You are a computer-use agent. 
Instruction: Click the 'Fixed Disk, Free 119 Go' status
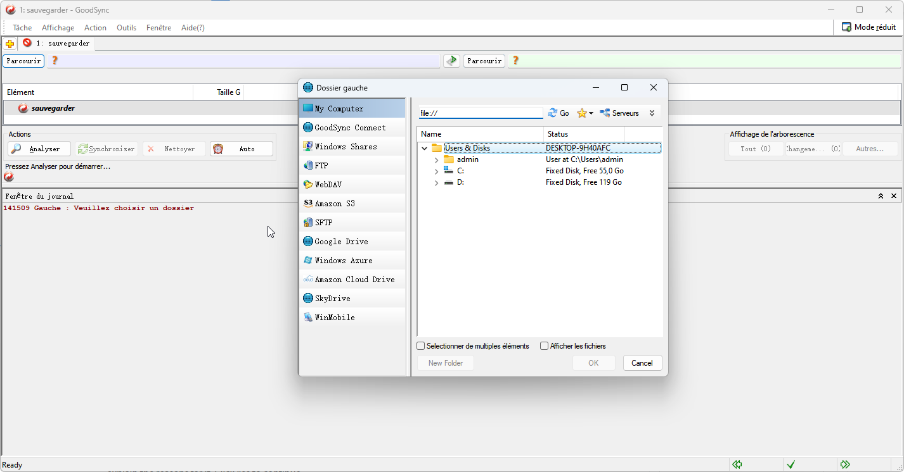[x=584, y=182]
